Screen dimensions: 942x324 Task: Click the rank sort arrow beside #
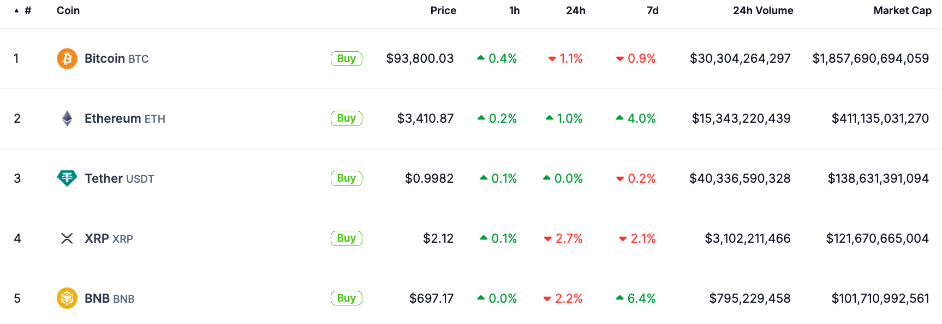pos(16,10)
